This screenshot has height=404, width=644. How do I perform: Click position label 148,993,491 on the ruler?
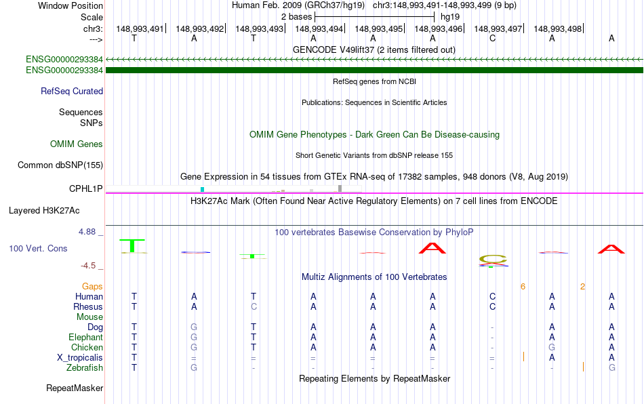(x=140, y=28)
